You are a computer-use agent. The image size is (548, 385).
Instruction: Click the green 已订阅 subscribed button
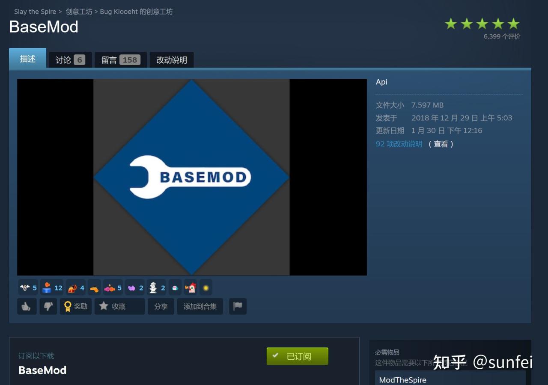298,356
